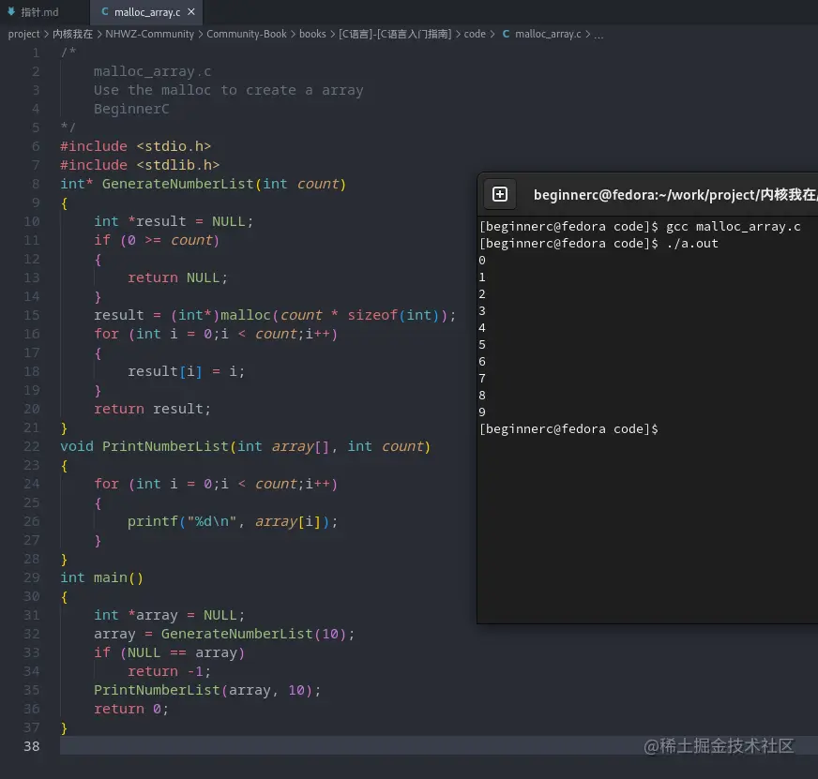Click the comment 'Use the malloc to create a array'

(229, 90)
